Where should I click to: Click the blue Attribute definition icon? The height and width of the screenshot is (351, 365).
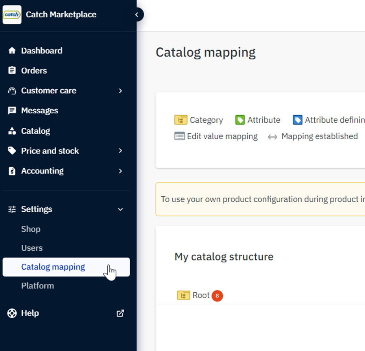coord(298,120)
